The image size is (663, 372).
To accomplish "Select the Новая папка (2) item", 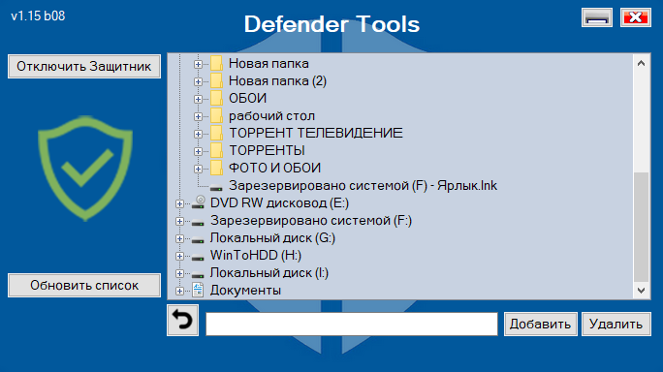I will (277, 80).
